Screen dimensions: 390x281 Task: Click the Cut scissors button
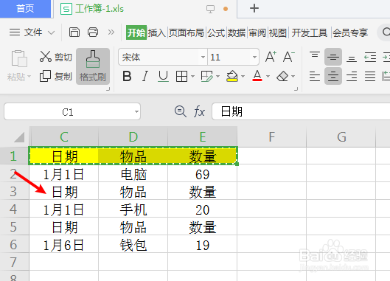[x=56, y=57]
